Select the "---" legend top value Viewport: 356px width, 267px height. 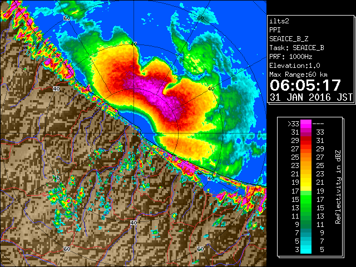click(x=318, y=124)
